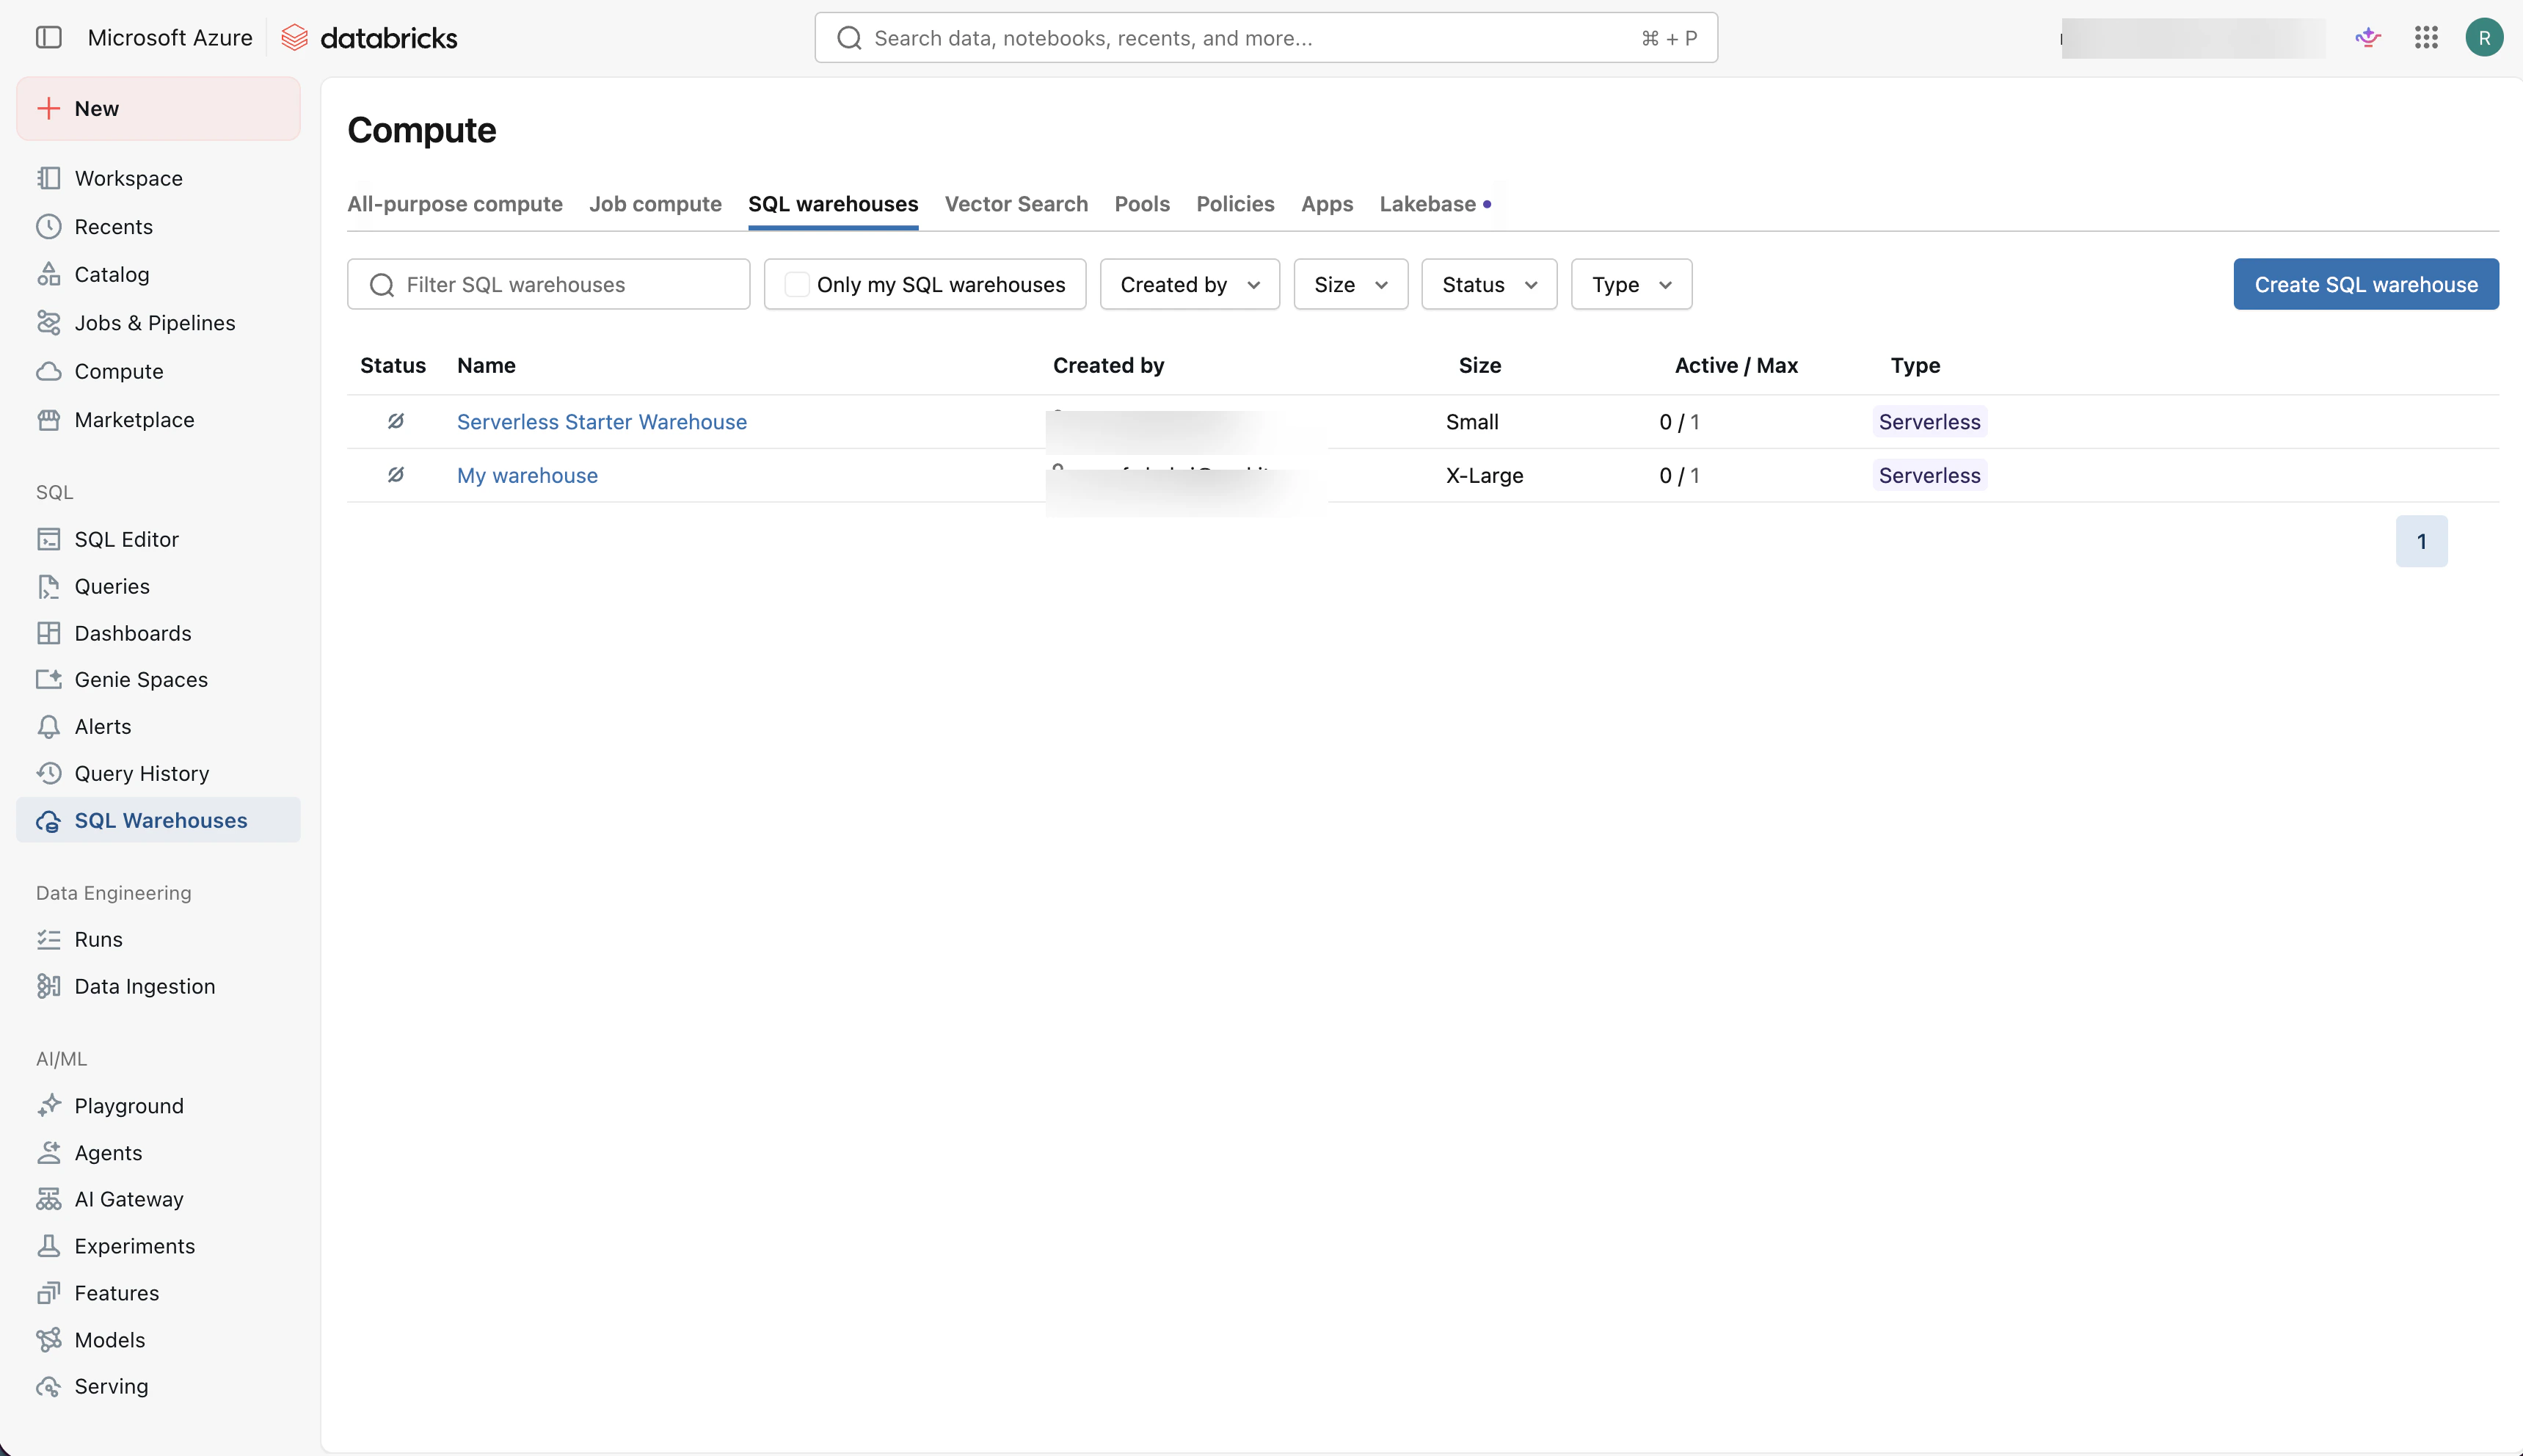This screenshot has width=2523, height=1456.
Task: Open AI Gateway in the sidebar
Action: 158,1199
